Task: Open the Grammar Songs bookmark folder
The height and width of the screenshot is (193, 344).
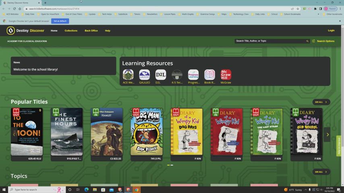Action: 206,14
